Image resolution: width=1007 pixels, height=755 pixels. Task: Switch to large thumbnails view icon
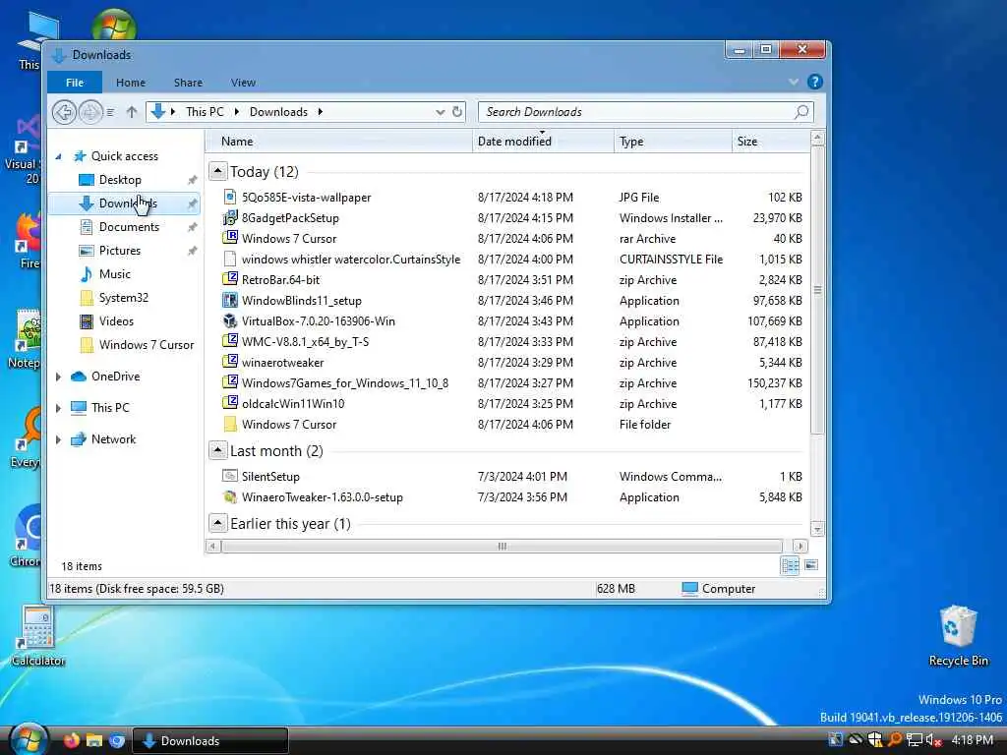(811, 565)
